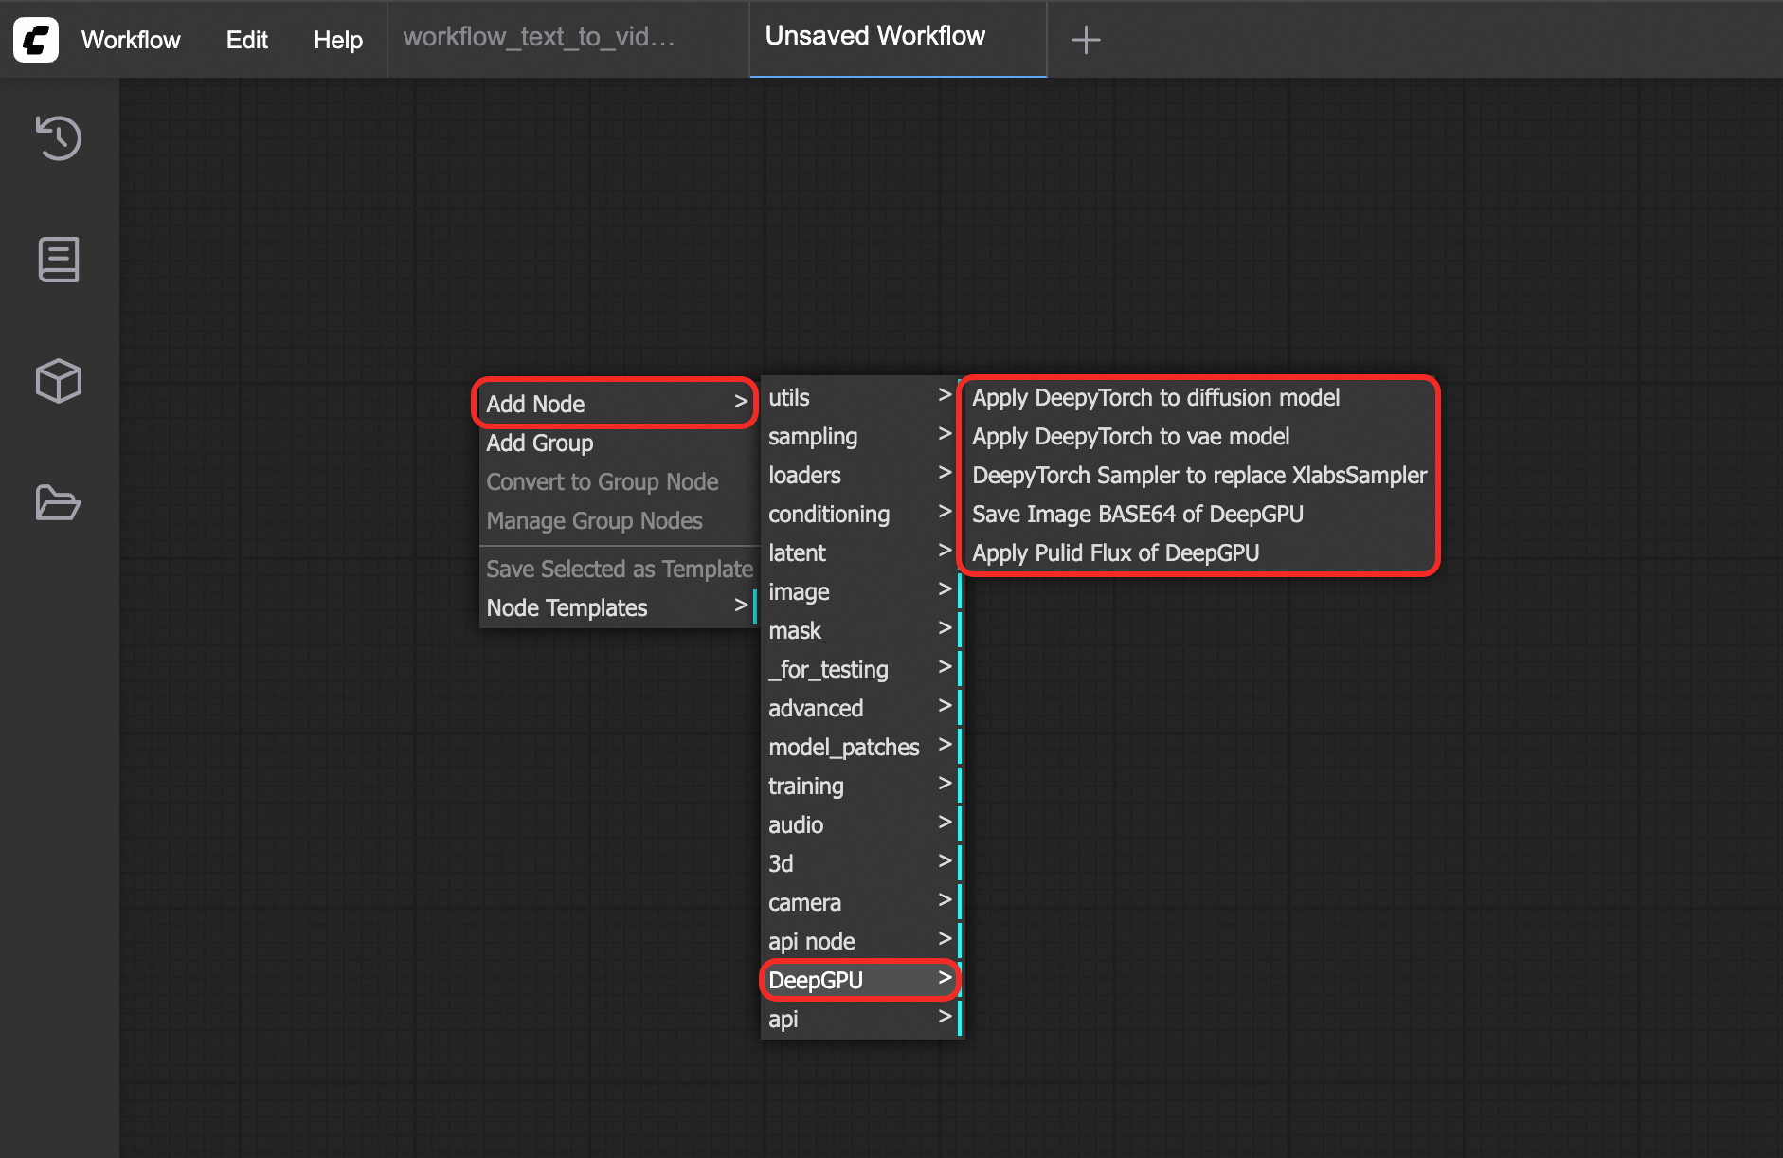The image size is (1783, 1158).
Task: Add Apply DeepyTorch to vae model node
Action: click(1130, 436)
